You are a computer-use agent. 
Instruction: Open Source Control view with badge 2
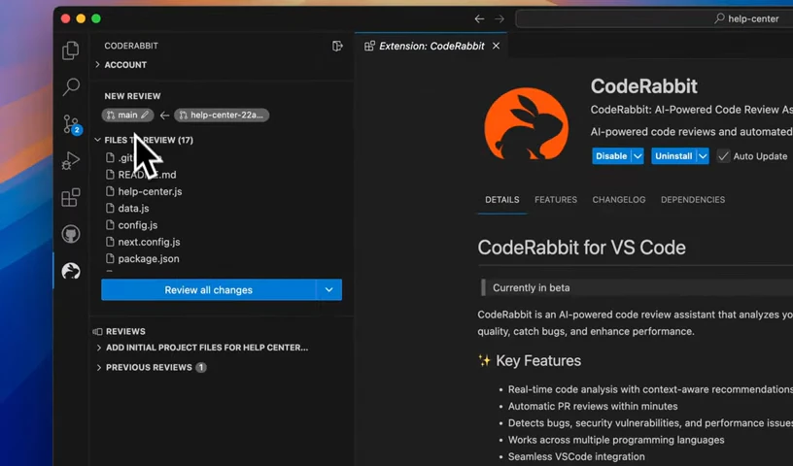click(71, 124)
